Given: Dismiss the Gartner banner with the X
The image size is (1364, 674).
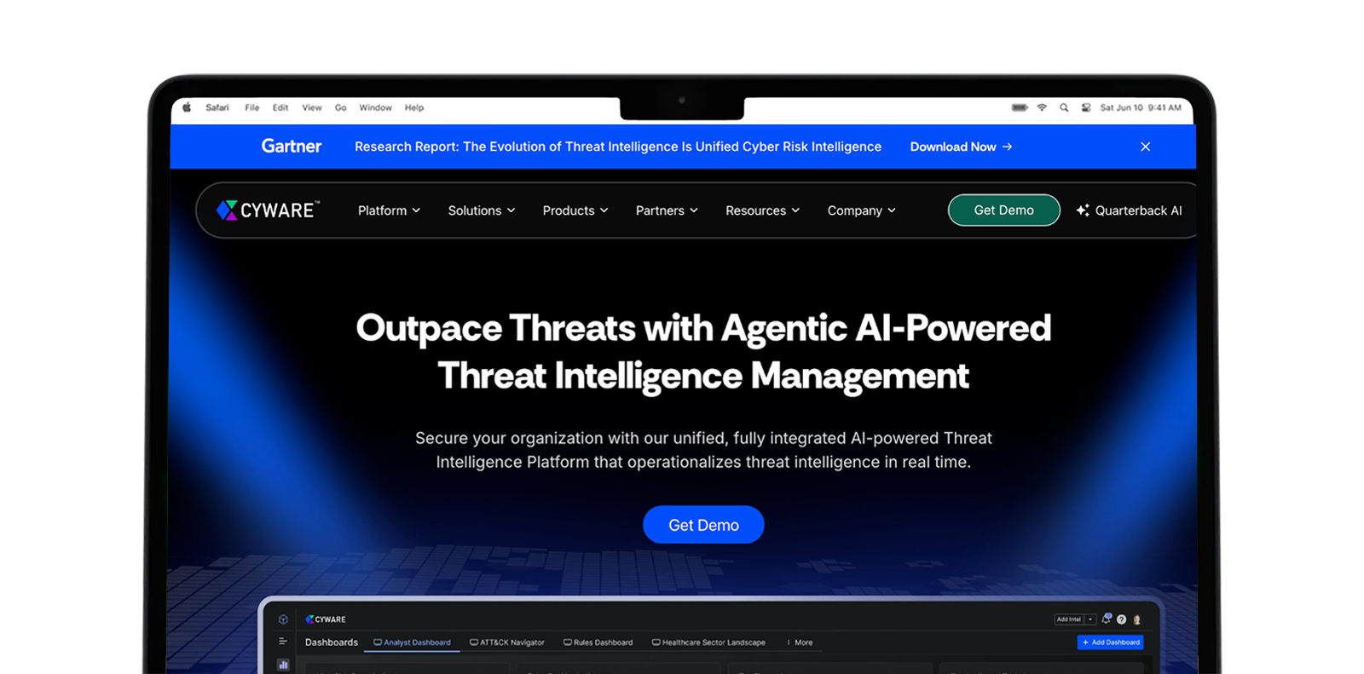Looking at the screenshot, I should pos(1146,147).
